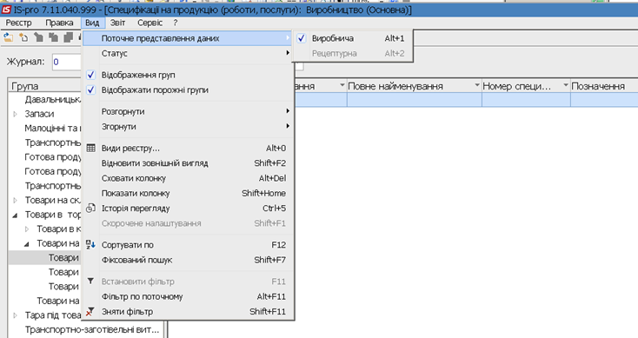Expand the Статус submenu
Screen dimensions: 638x338
[x=188, y=53]
